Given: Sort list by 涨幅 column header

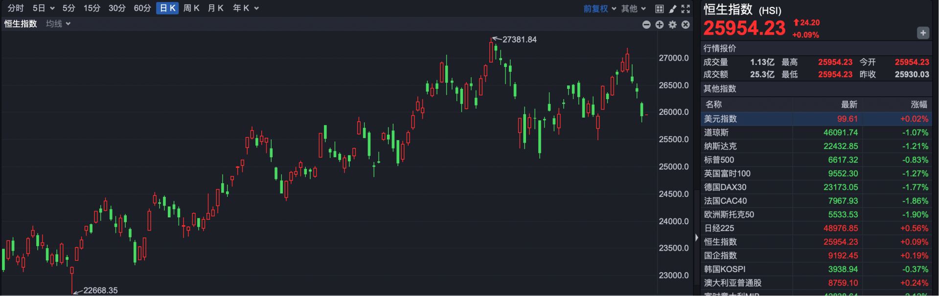Looking at the screenshot, I should pyautogui.click(x=918, y=105).
